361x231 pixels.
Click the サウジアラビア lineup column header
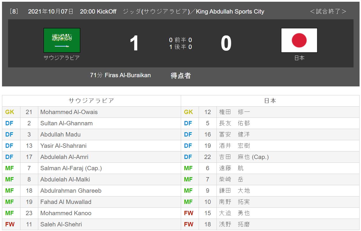(91, 101)
